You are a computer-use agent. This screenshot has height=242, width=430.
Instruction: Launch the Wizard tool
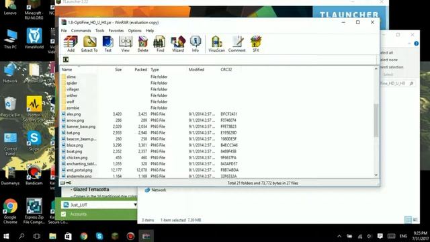click(178, 44)
